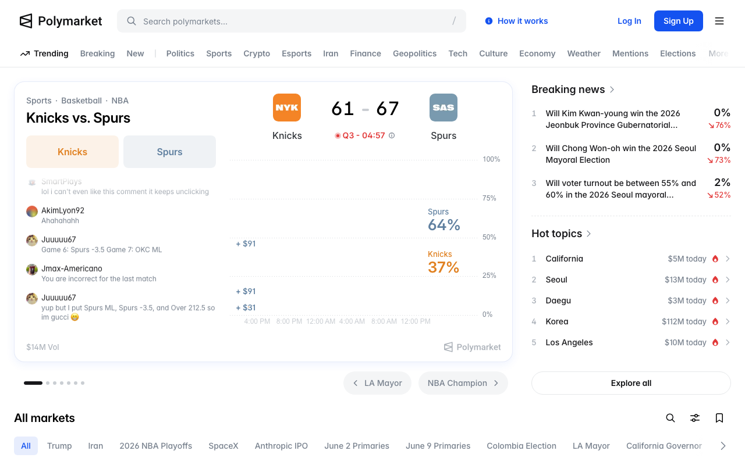
Task: Open the Daegu topic chevron
Action: [728, 301]
